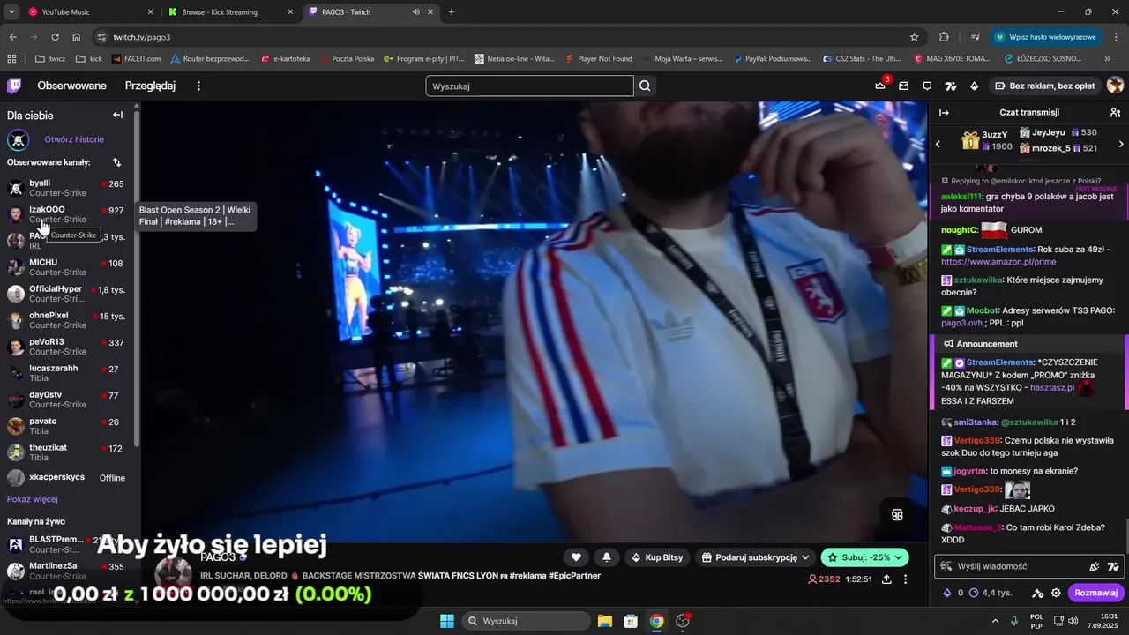Sort followed channels with the arrows icon
Viewport: 1129px width, 635px height.
pos(117,162)
